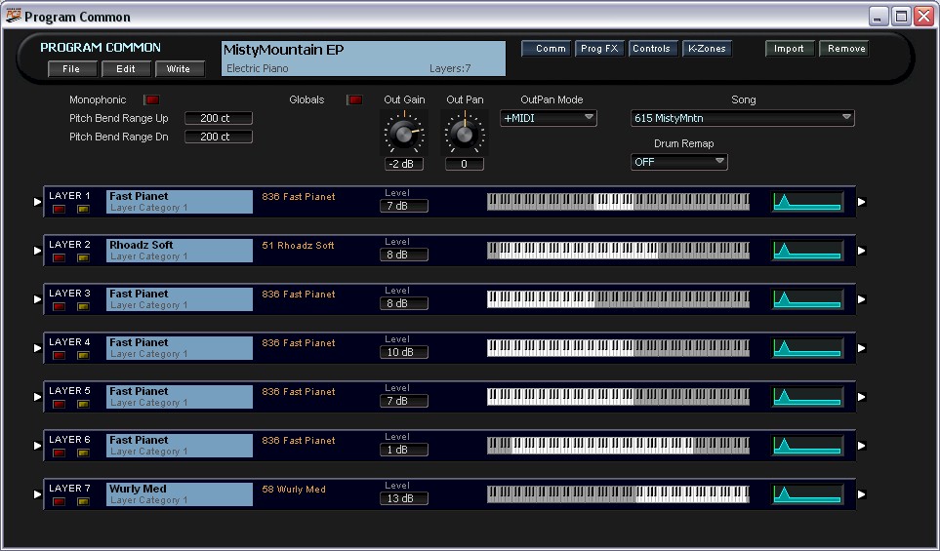
Task: Expand Layer 1 with left arrow
Action: coord(38,203)
